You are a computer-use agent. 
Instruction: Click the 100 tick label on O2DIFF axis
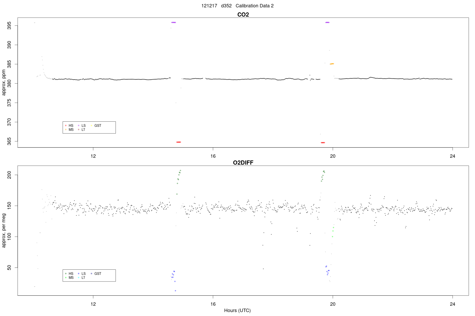(x=9, y=236)
